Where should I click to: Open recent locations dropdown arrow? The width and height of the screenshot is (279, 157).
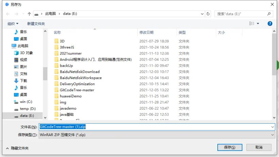(x=23, y=14)
